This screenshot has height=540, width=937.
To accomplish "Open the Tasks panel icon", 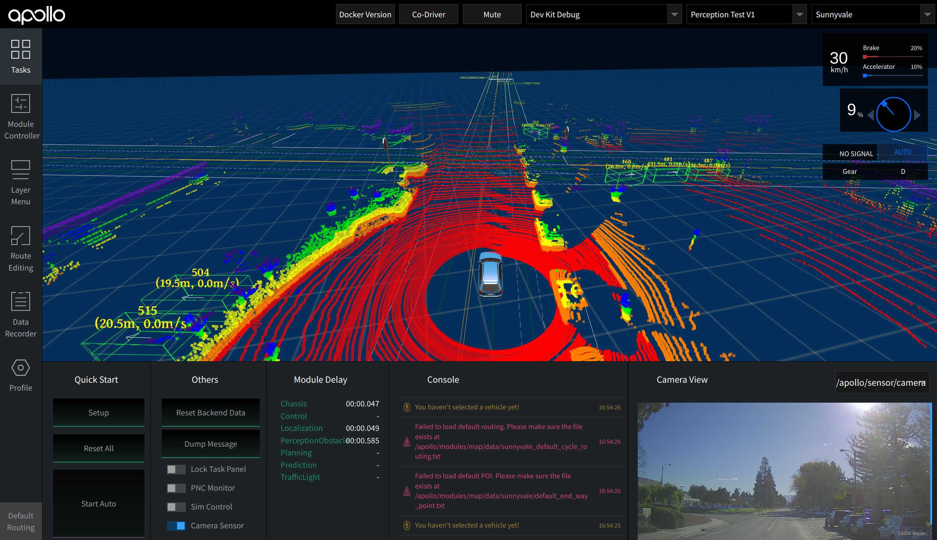I will click(21, 49).
